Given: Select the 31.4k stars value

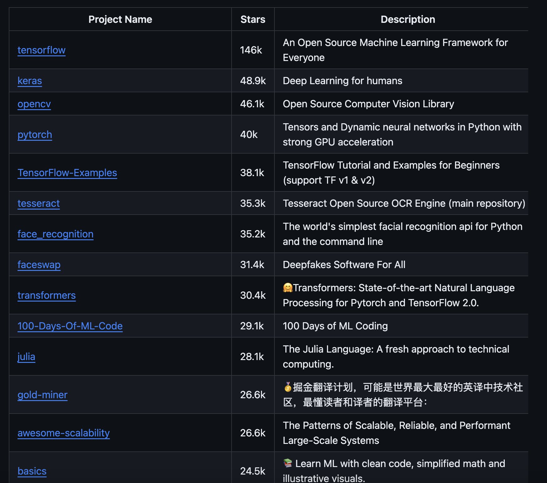Looking at the screenshot, I should click(x=252, y=265).
